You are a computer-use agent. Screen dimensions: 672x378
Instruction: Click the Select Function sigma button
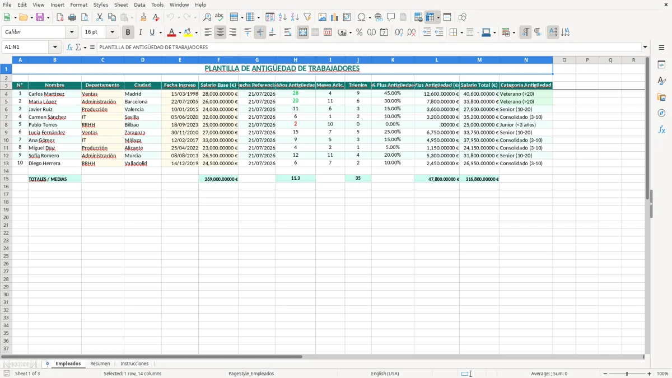(78, 47)
